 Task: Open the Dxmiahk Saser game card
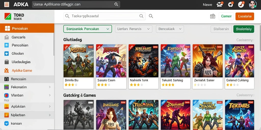(207, 67)
